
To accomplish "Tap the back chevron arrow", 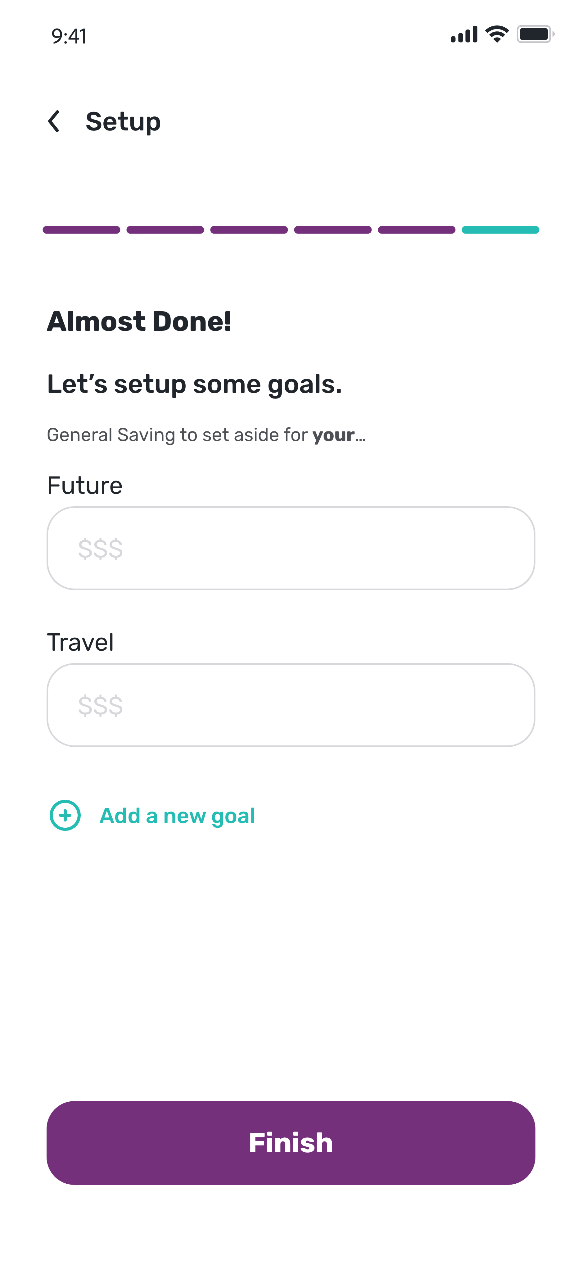I will pos(54,121).
